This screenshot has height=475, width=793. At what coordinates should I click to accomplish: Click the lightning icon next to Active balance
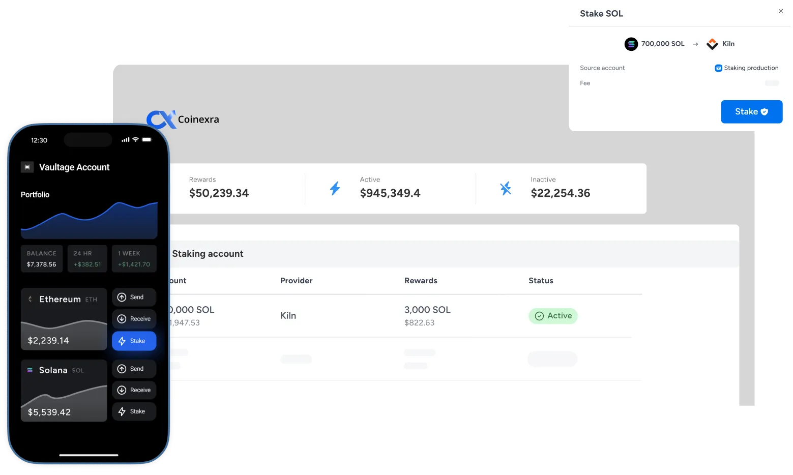pos(335,188)
